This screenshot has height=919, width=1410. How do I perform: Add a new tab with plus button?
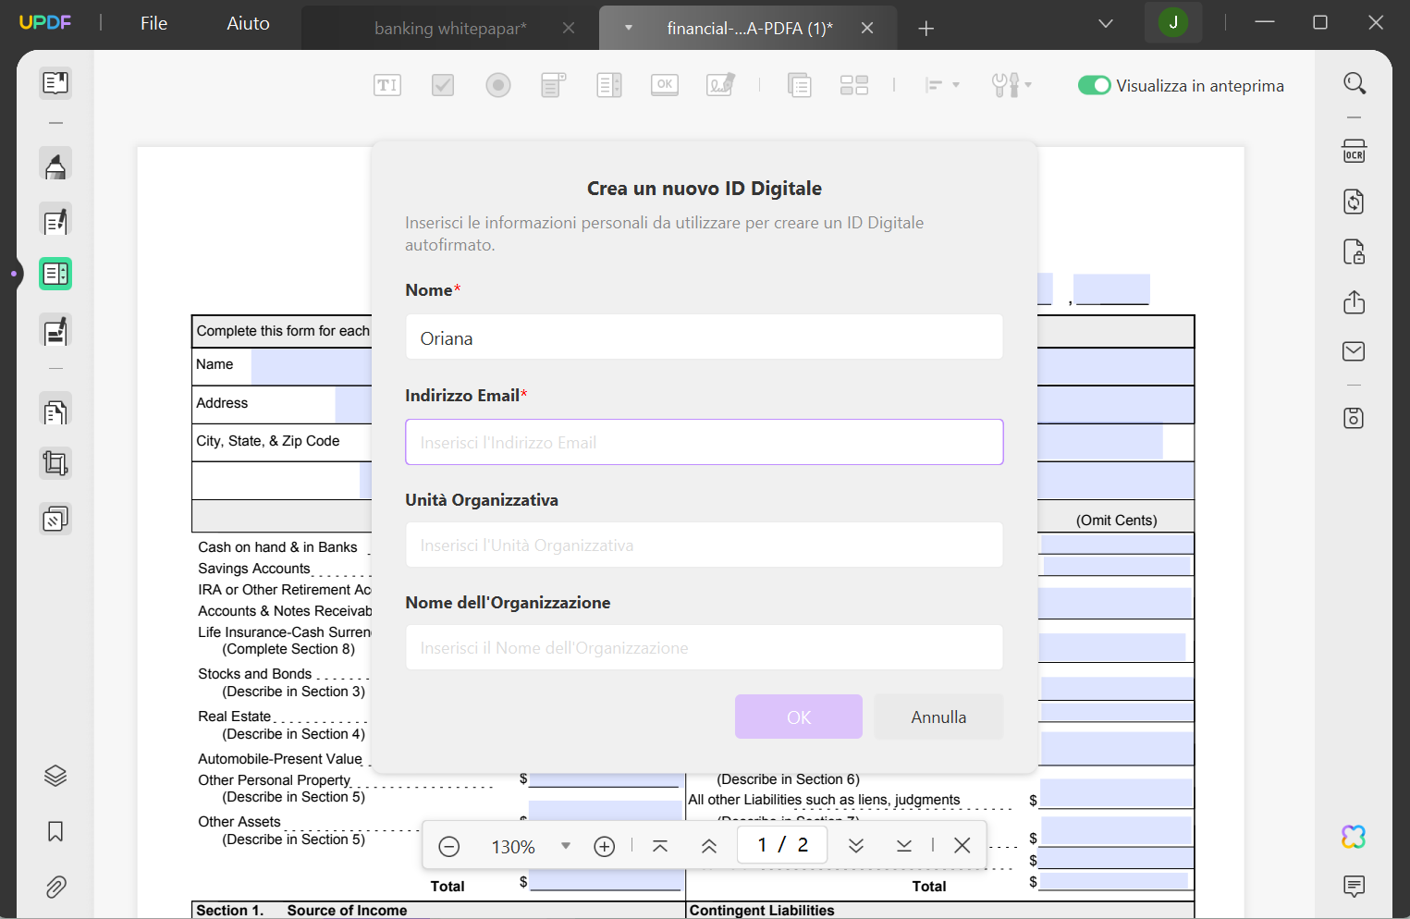(926, 29)
